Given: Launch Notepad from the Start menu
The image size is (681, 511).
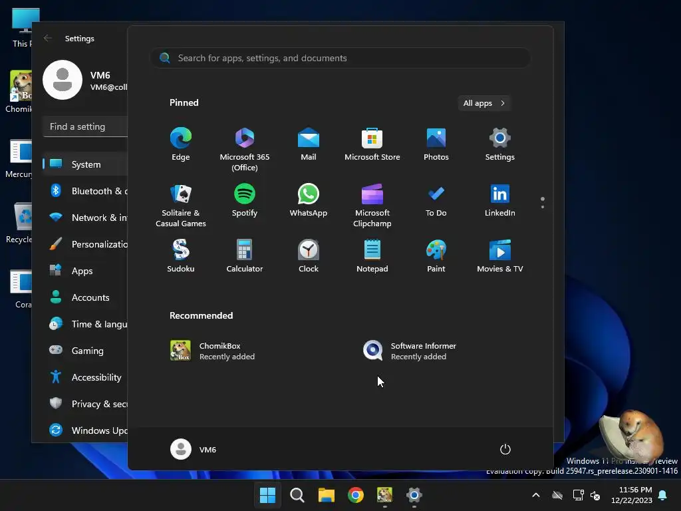Looking at the screenshot, I should [372, 256].
